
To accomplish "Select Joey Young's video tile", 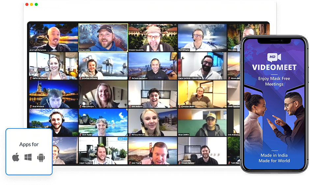I will (153, 150).
